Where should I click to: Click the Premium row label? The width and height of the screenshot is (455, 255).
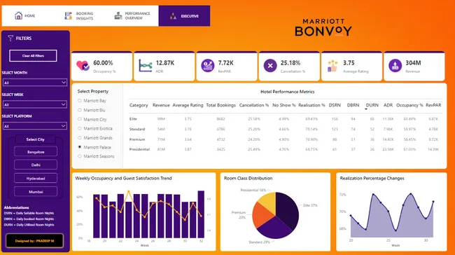pyautogui.click(x=137, y=139)
